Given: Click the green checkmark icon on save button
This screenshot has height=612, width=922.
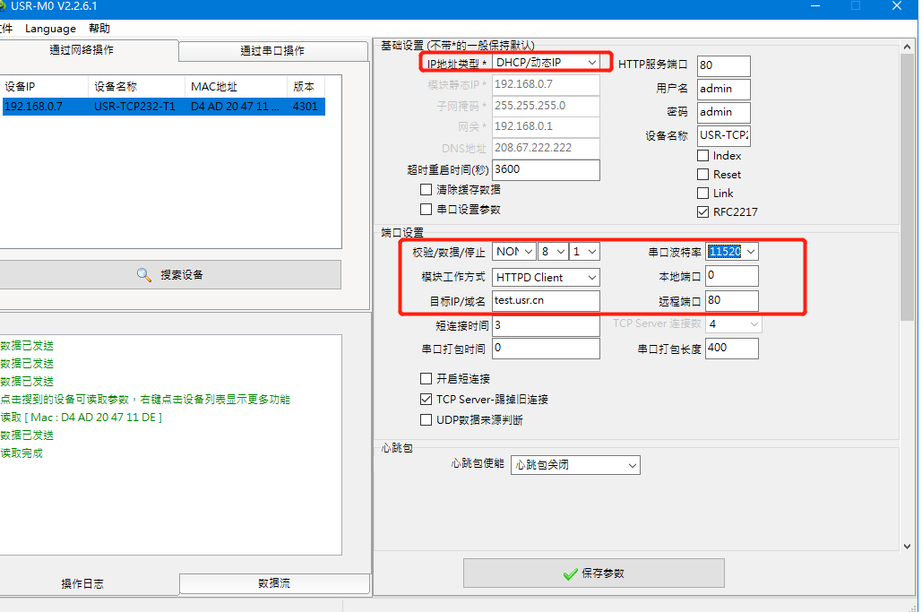Looking at the screenshot, I should (x=569, y=573).
